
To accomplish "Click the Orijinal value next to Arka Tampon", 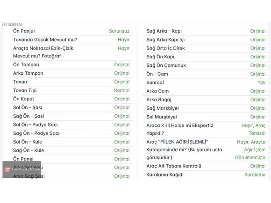I will 122,73.
